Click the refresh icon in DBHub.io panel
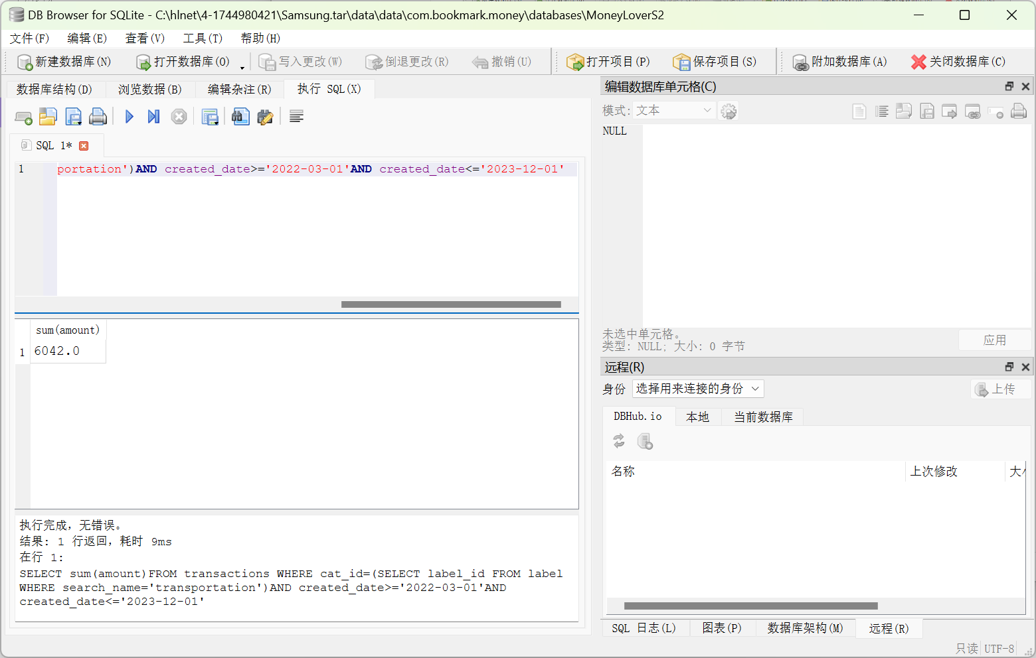The height and width of the screenshot is (658, 1036). (x=619, y=441)
